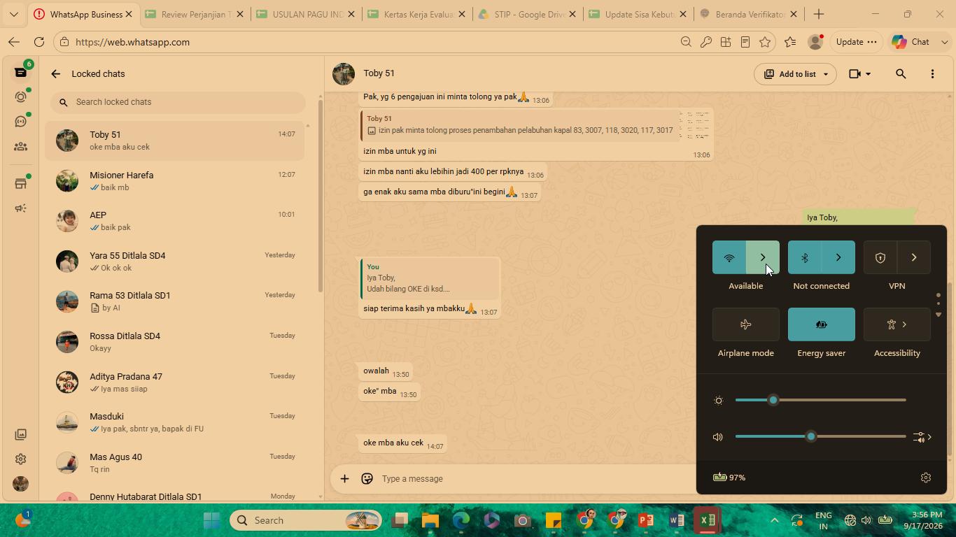Click the Update button in the browser toolbar
The height and width of the screenshot is (537, 956).
(856, 42)
